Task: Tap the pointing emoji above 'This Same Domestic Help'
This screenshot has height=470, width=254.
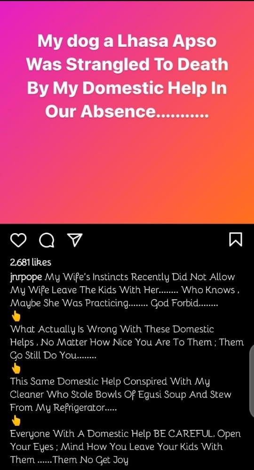Action: click(x=16, y=368)
